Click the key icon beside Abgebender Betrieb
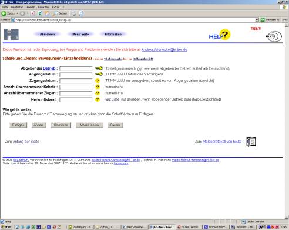 click(99, 68)
